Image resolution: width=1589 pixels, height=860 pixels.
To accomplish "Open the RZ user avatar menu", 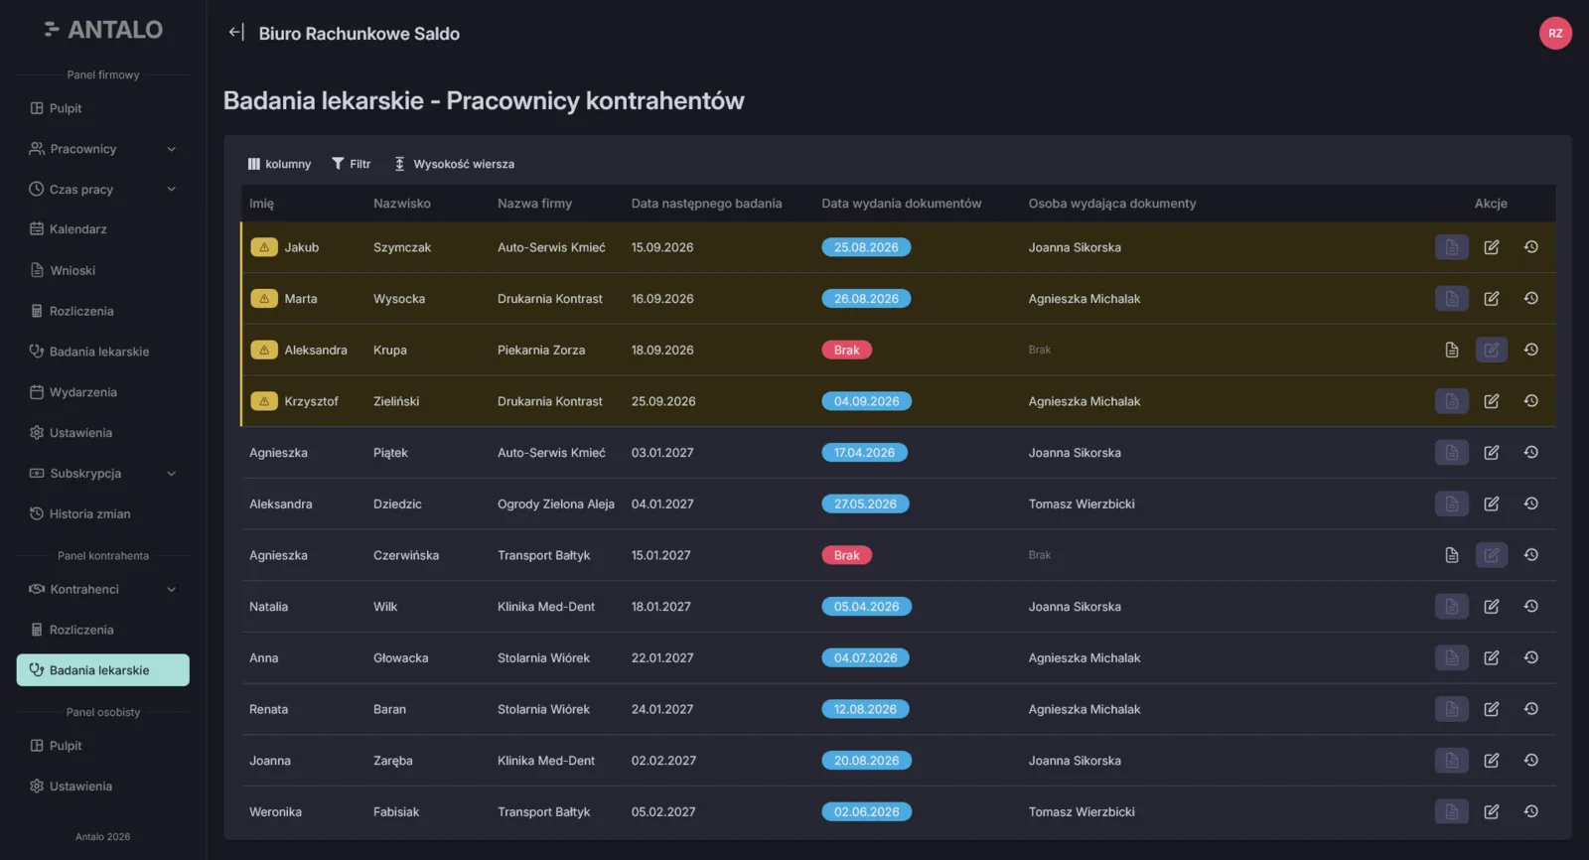I will point(1555,33).
